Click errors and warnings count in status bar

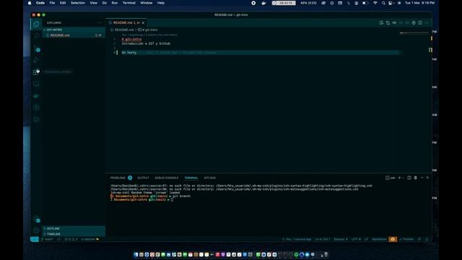(71, 239)
